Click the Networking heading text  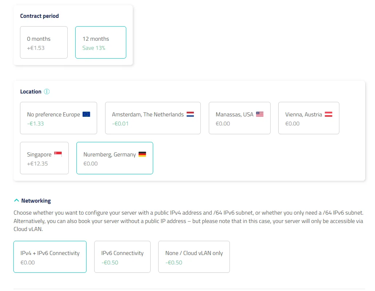coord(36,201)
